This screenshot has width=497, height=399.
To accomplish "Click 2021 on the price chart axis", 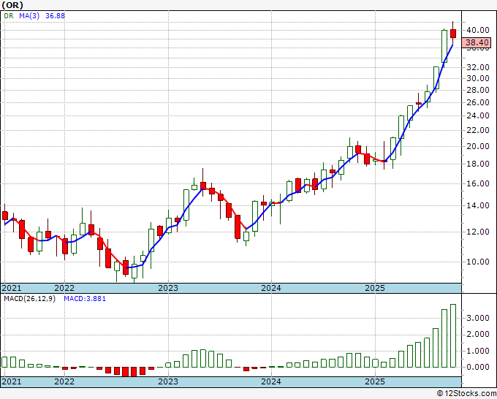I will [12, 288].
